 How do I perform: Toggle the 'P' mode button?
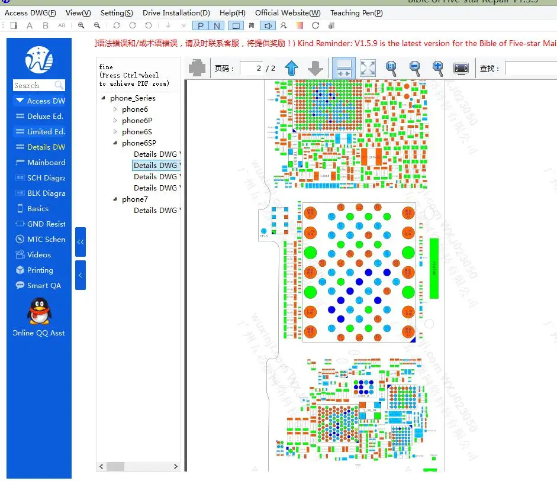(201, 25)
